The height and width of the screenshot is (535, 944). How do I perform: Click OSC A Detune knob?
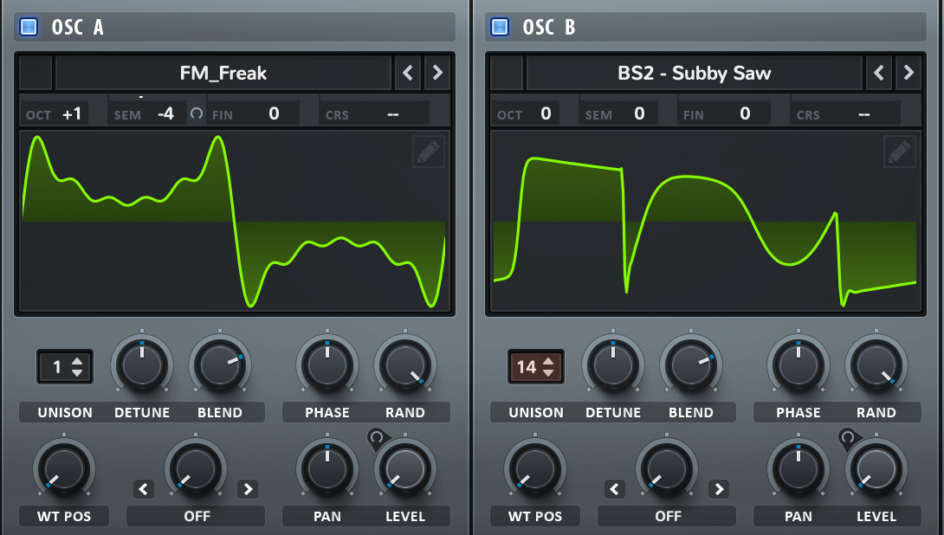click(x=142, y=365)
